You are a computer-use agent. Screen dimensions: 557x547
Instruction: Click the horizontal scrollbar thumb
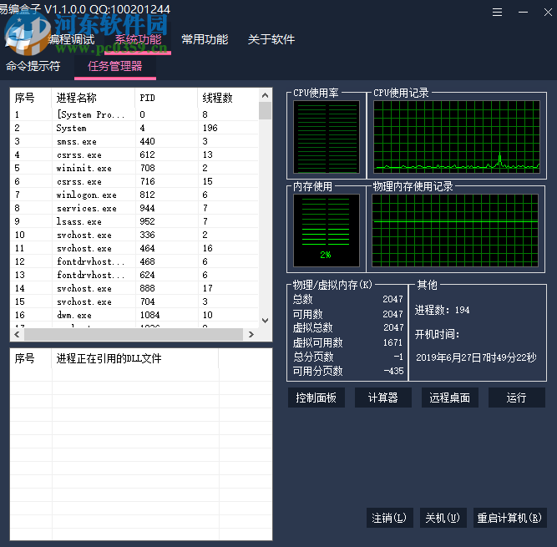[x=134, y=334]
